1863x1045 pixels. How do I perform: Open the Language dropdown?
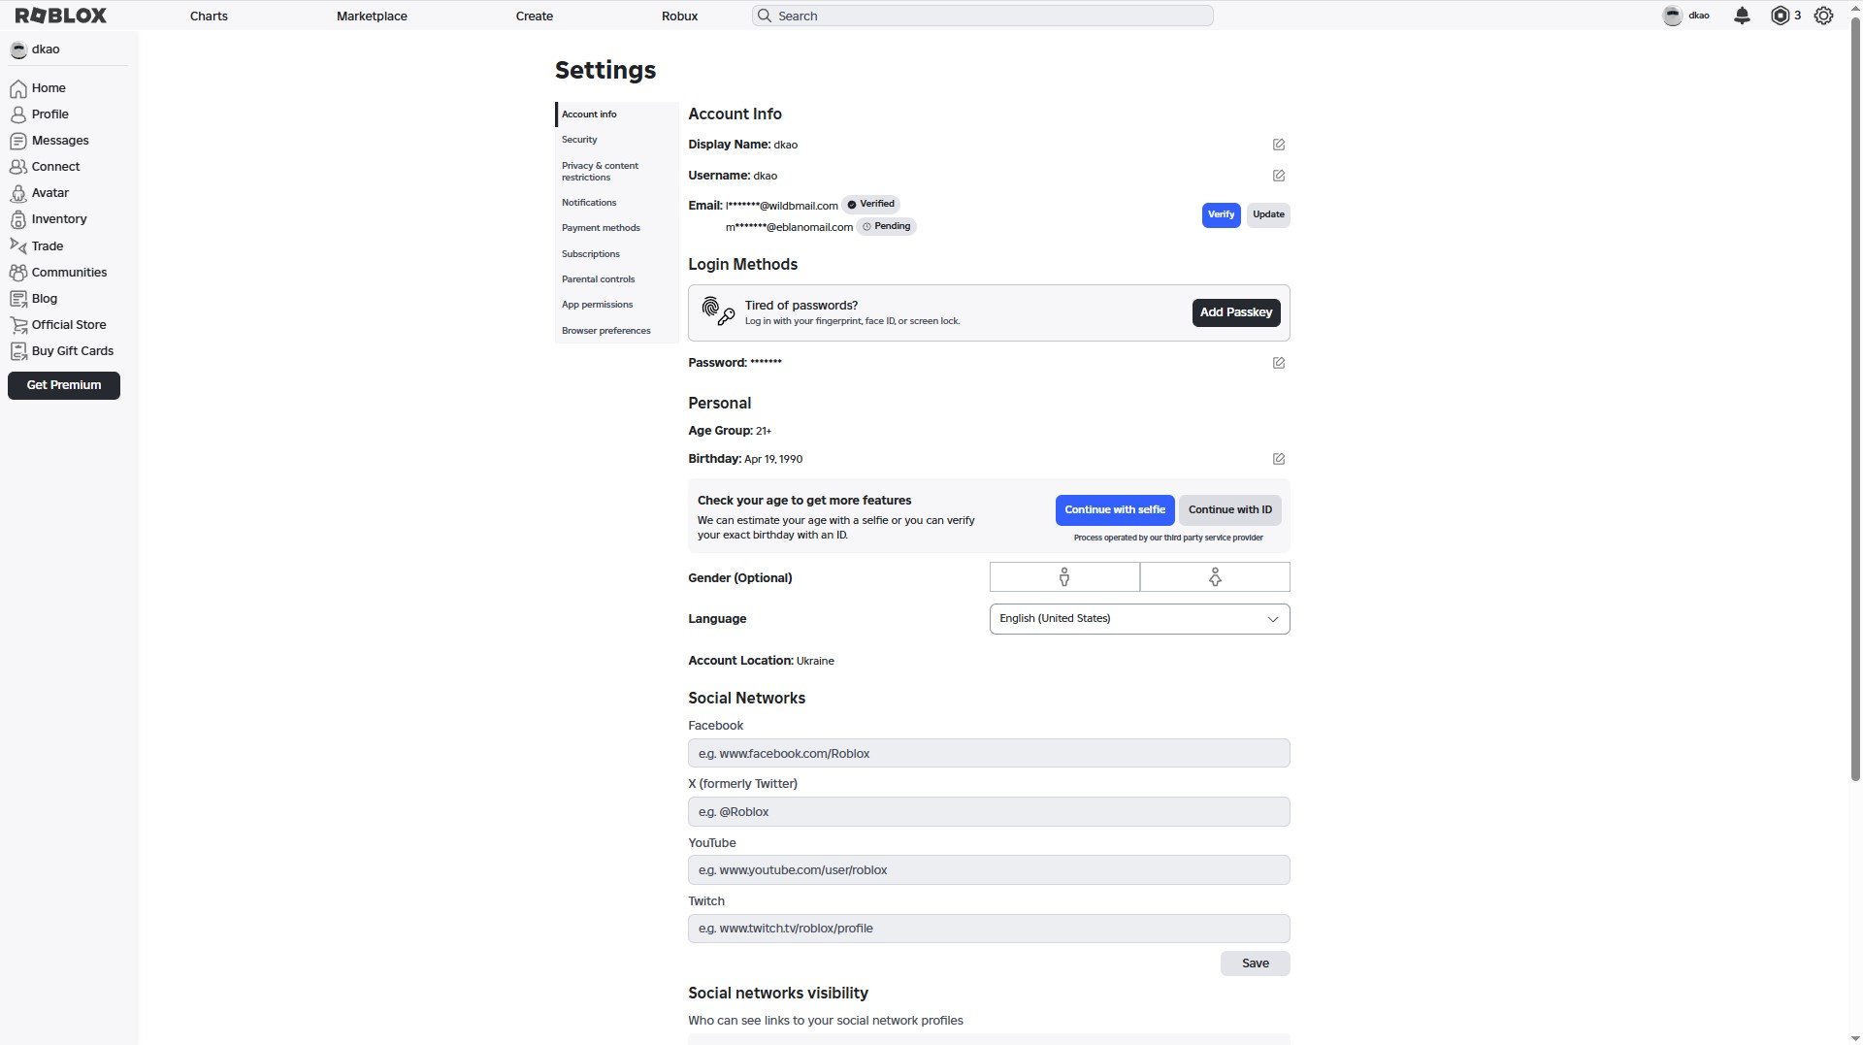[1139, 619]
